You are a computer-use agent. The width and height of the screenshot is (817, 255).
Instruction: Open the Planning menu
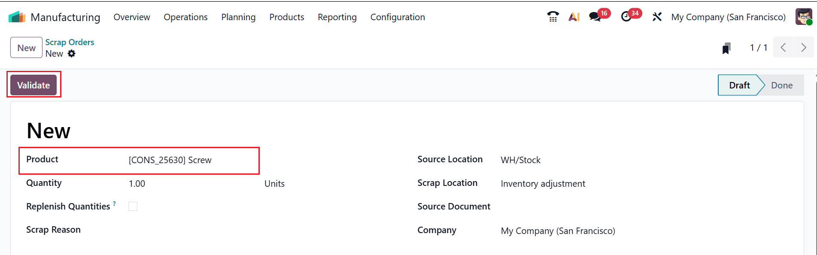point(238,17)
